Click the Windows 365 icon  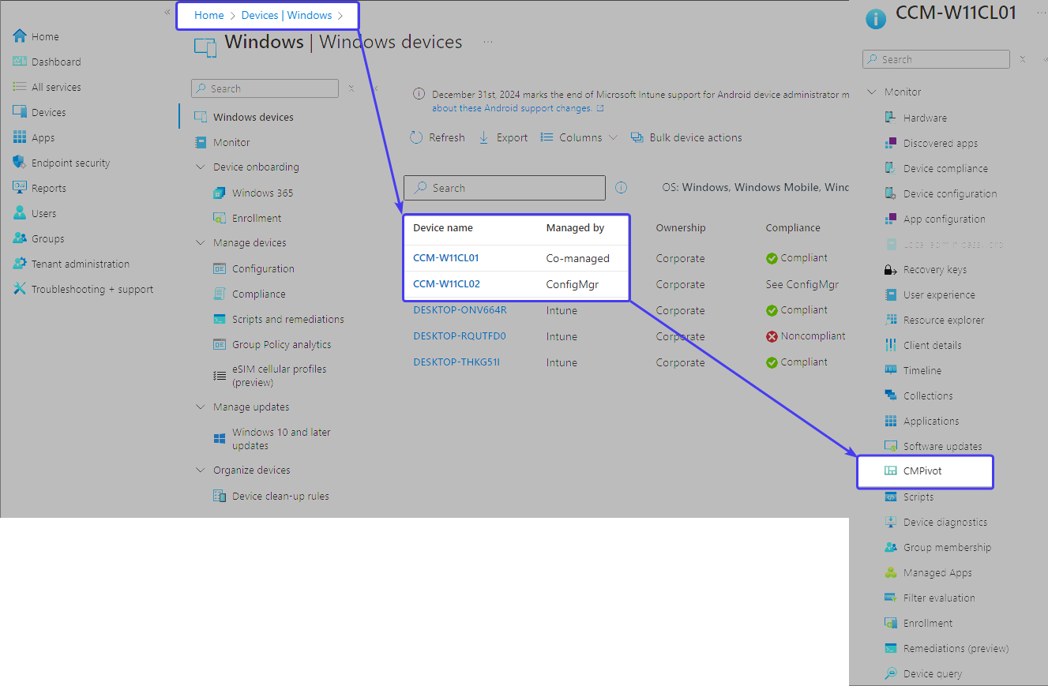220,193
